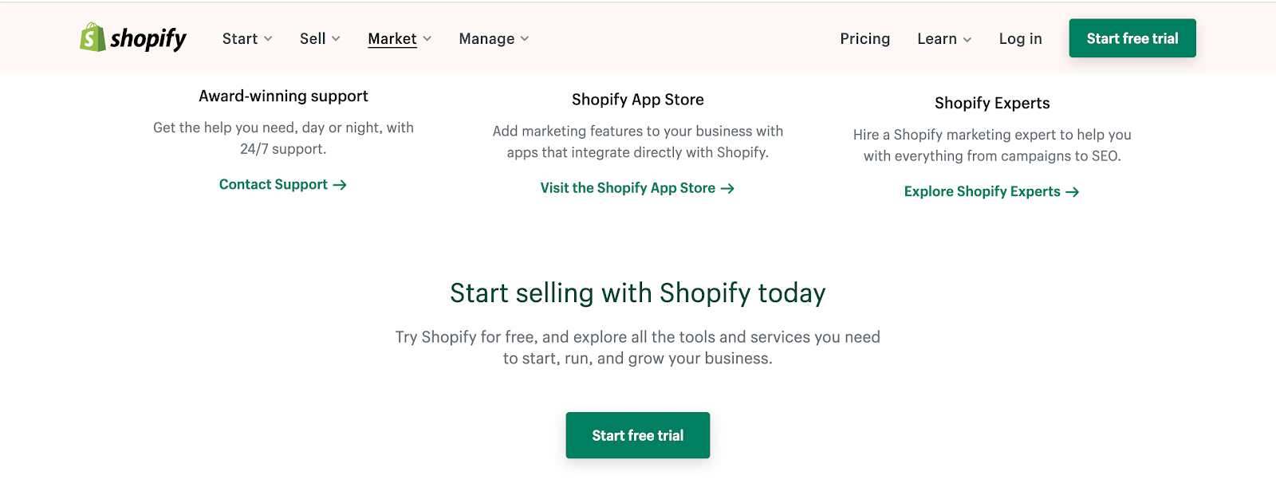Click the Shopify shopping bag logo icon
This screenshot has width=1276, height=487.
tap(93, 37)
